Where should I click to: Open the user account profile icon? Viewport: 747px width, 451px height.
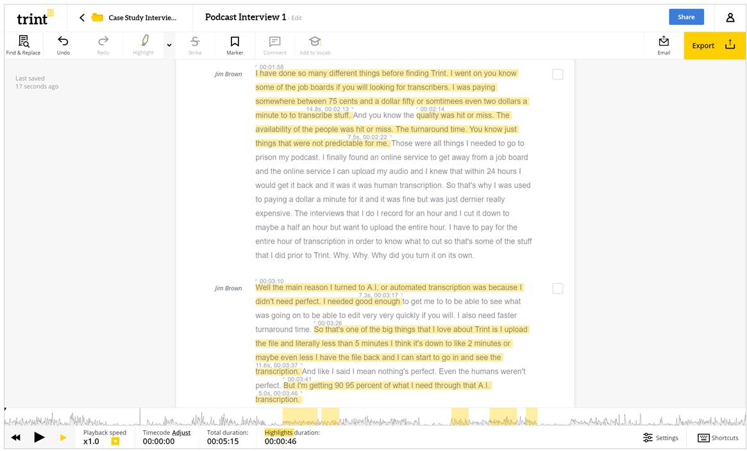(x=730, y=17)
